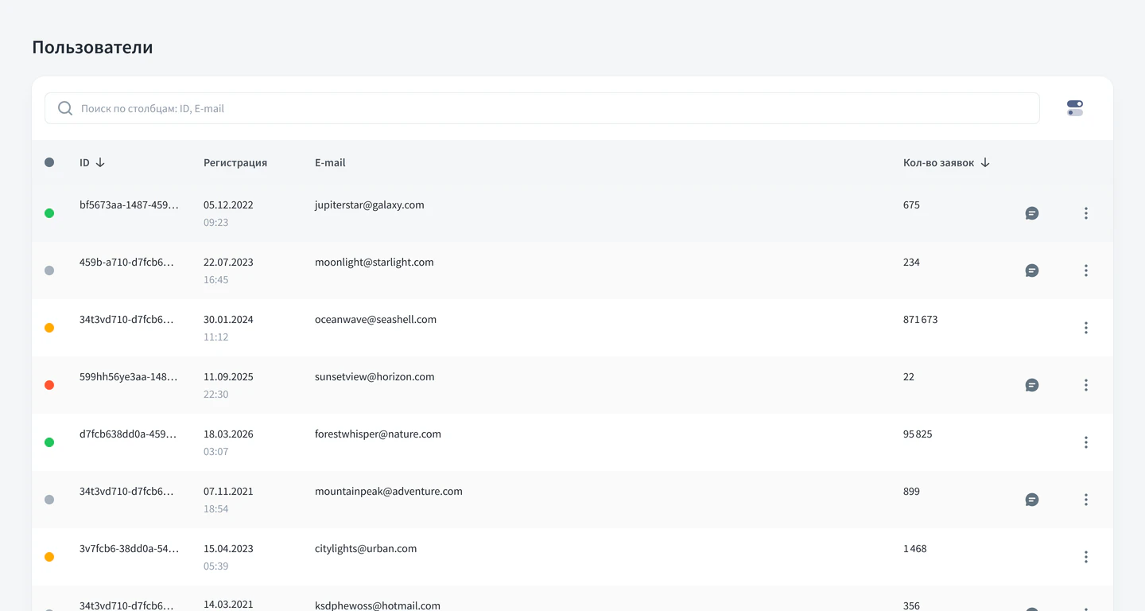Click registration date 15.04.2023
This screenshot has width=1145, height=611.
coord(228,548)
